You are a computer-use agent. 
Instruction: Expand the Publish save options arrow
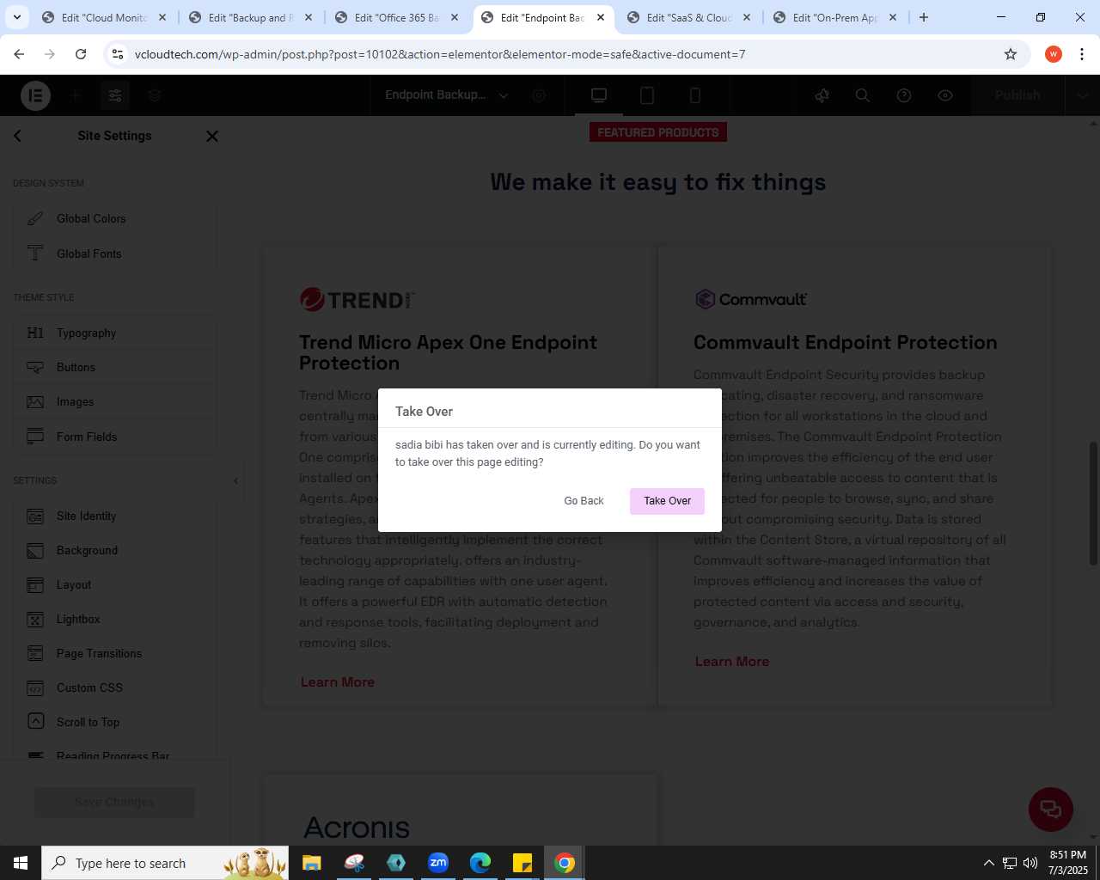pyautogui.click(x=1082, y=95)
